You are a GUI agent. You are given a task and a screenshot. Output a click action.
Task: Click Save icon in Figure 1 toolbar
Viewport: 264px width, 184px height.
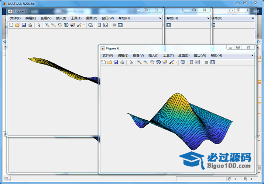[x=24, y=25]
